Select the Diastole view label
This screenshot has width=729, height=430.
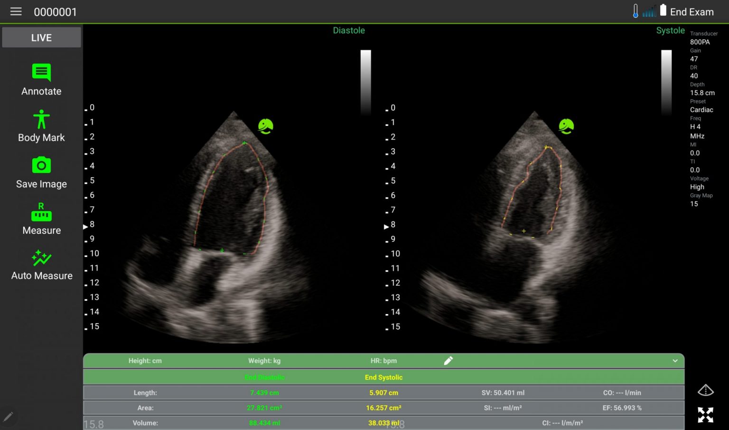pos(349,30)
